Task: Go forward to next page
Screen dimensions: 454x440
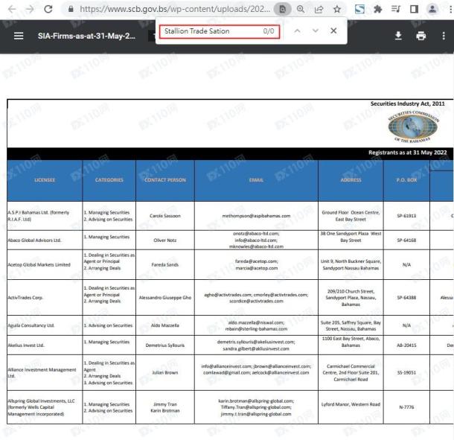Action: click(x=30, y=9)
